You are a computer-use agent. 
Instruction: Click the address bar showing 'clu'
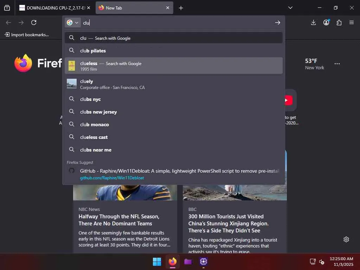[x=177, y=23]
